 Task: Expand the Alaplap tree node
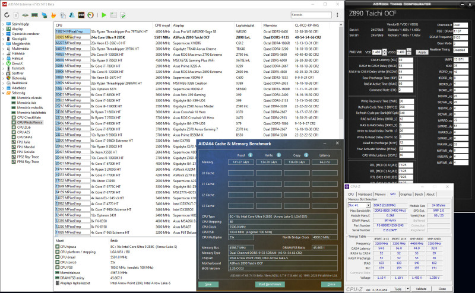[x=3, y=29]
